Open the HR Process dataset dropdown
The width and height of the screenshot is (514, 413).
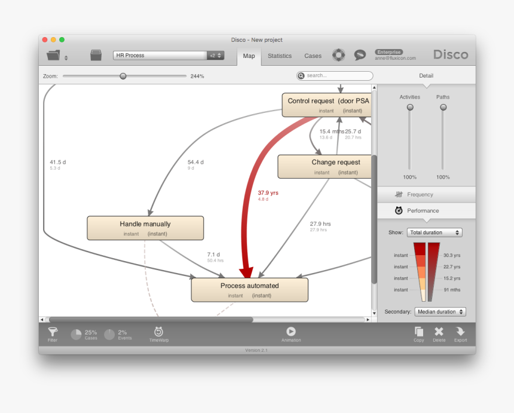coord(169,56)
